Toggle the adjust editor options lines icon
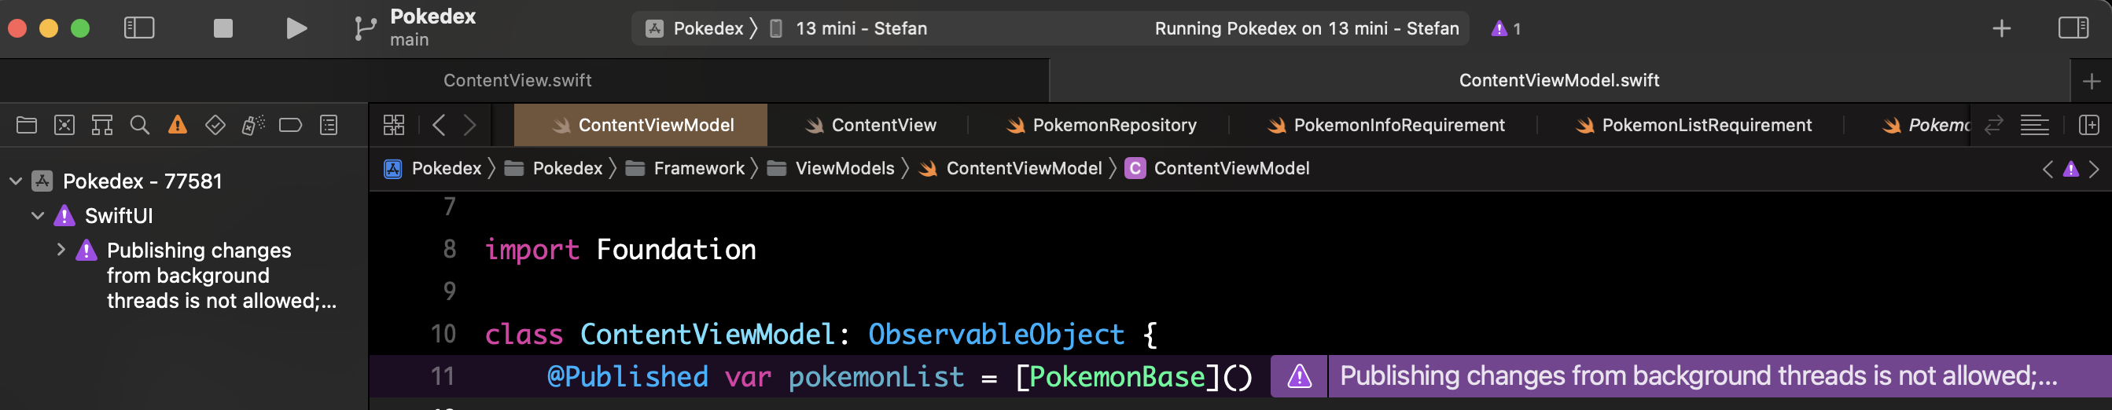The height and width of the screenshot is (410, 2112). point(2034,125)
